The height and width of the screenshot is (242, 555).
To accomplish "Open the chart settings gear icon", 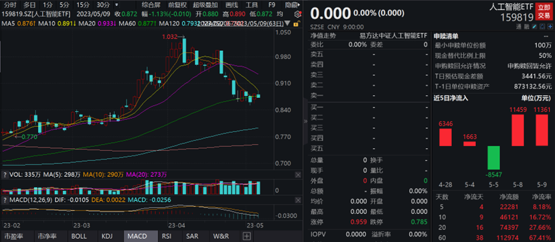I will (x=297, y=14).
